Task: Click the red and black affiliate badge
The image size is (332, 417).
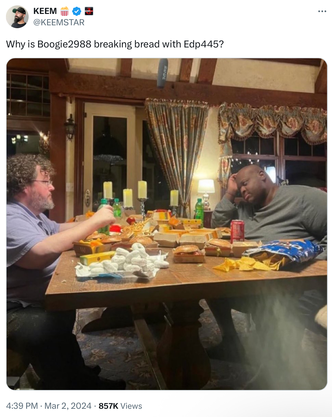Action: point(89,11)
